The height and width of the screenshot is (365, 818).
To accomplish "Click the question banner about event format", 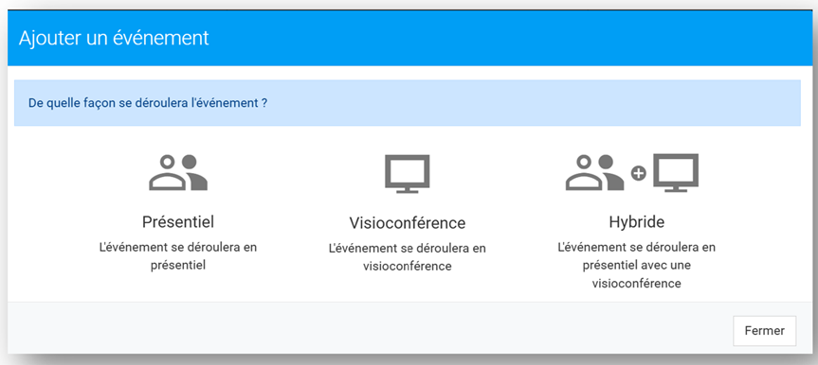I will tap(407, 102).
